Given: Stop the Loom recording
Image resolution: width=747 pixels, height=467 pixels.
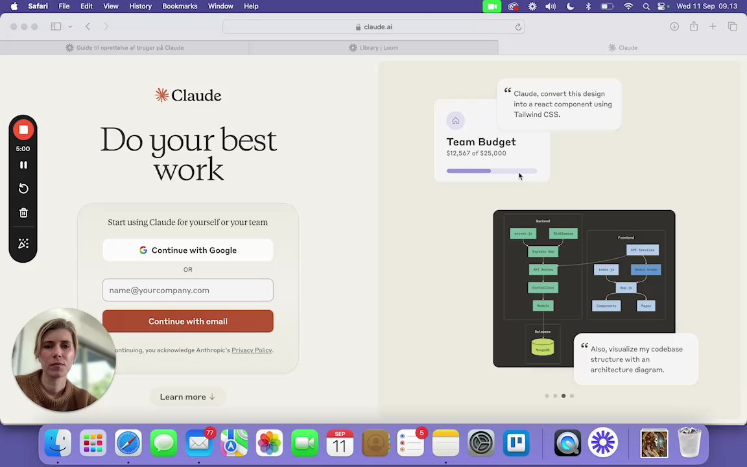Looking at the screenshot, I should 23,130.
